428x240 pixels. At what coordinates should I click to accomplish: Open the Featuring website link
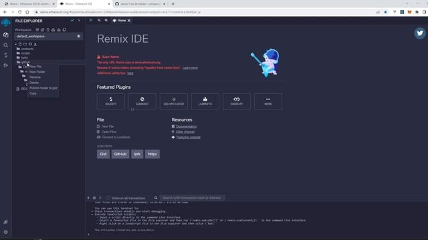click(189, 137)
